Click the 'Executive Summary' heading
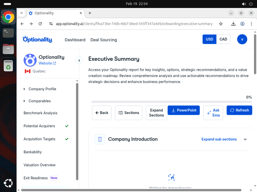Image resolution: width=257 pixels, height=192 pixels. [114, 59]
